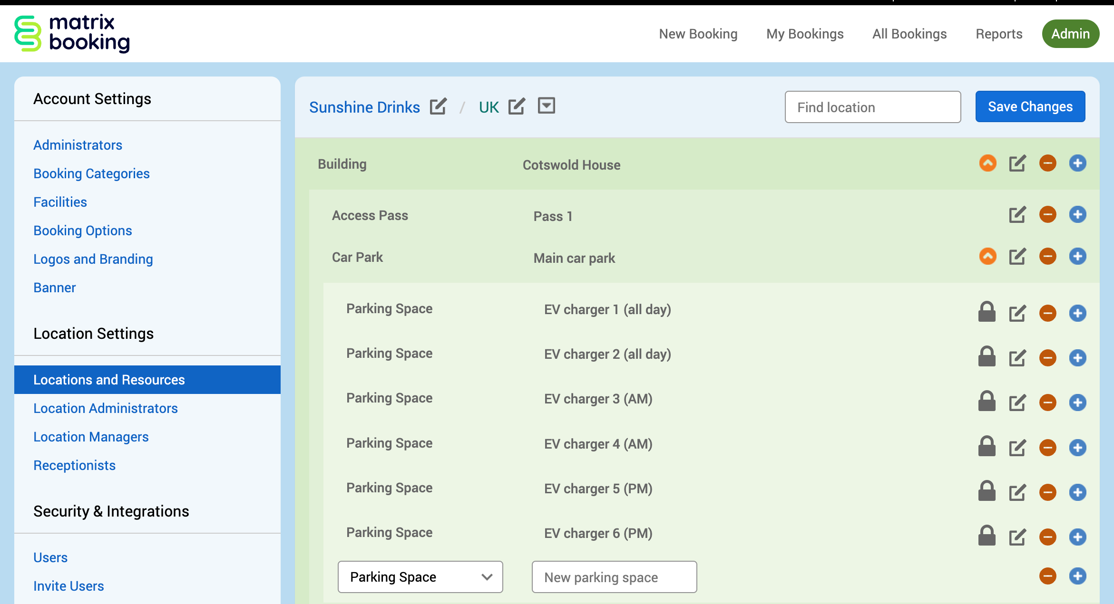This screenshot has width=1114, height=604.
Task: Add item after EV charger 6 (PM)
Action: tap(1077, 537)
